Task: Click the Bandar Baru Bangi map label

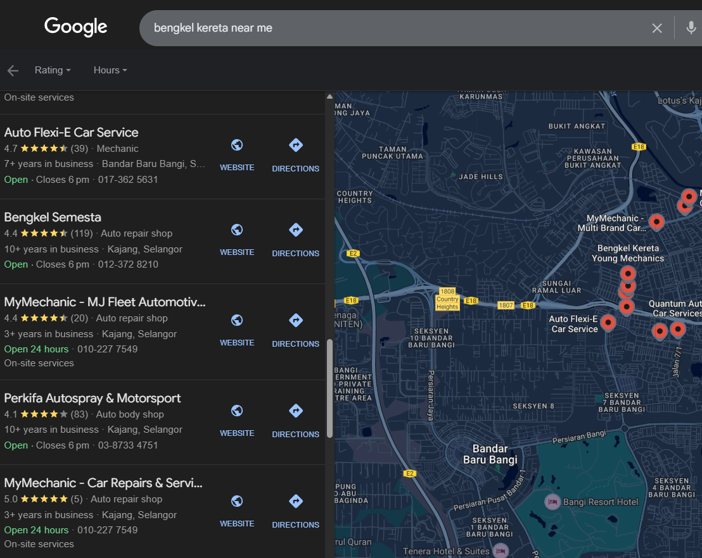Action: click(x=490, y=454)
